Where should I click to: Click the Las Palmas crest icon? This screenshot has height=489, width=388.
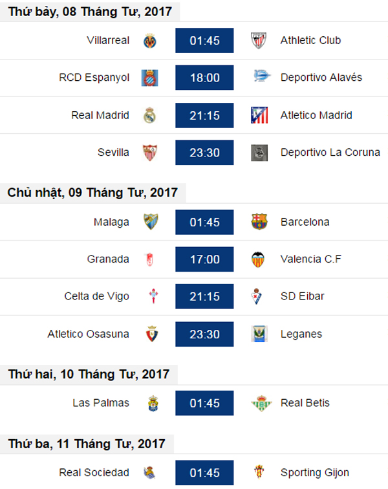153,404
